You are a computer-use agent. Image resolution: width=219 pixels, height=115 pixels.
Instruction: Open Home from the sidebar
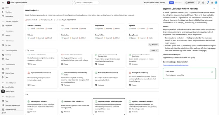click(7, 8)
